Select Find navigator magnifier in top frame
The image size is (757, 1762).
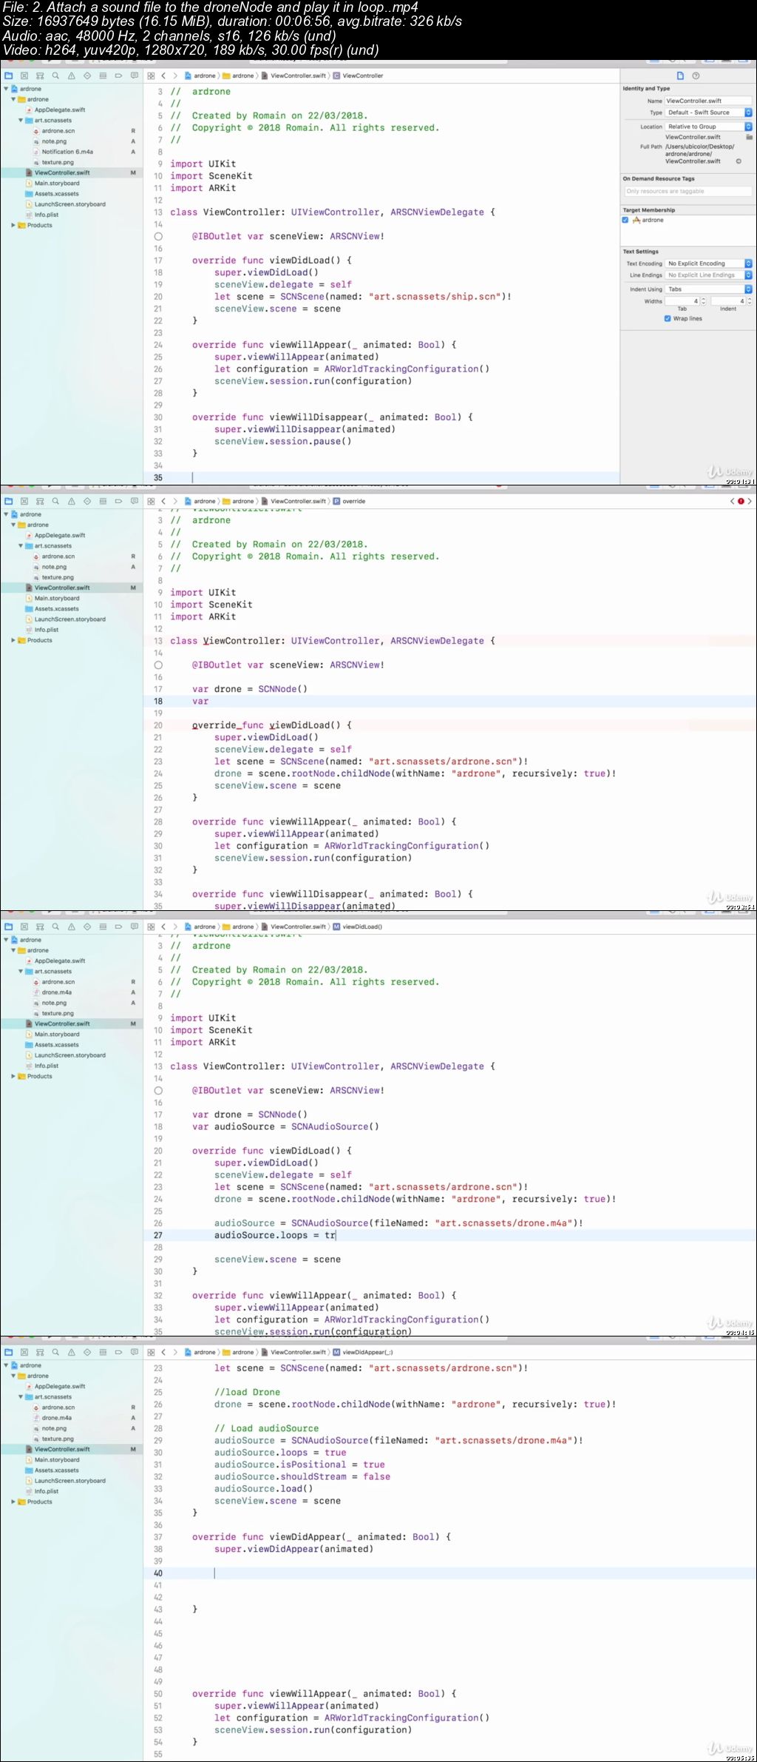point(55,75)
